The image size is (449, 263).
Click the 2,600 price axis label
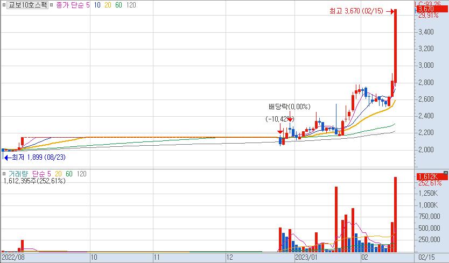coord(426,99)
